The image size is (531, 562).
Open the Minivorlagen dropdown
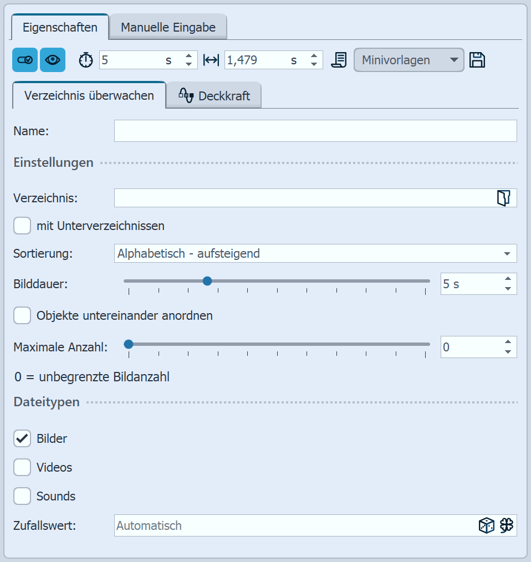pyautogui.click(x=409, y=60)
